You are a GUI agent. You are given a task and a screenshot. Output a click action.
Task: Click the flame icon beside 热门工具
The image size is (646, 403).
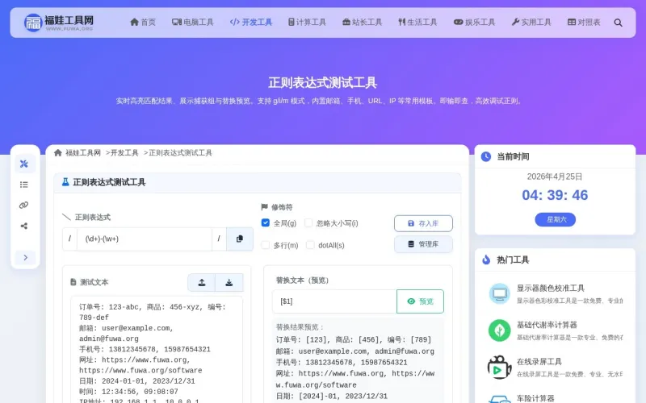click(x=486, y=260)
